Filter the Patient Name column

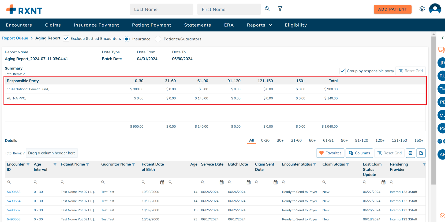[87, 164]
